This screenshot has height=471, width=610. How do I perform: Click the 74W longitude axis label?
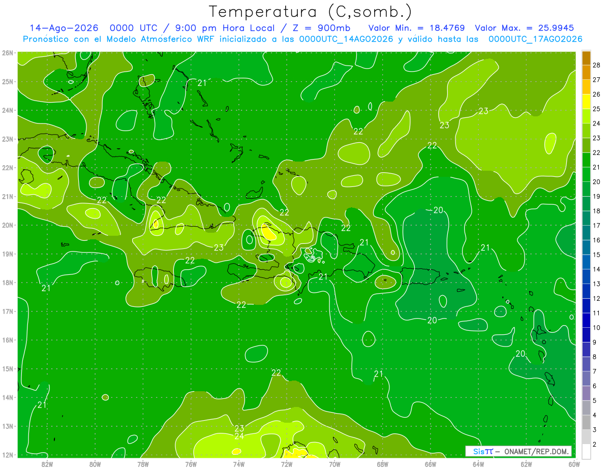pyautogui.click(x=239, y=463)
